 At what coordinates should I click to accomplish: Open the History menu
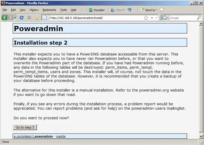point(34,10)
